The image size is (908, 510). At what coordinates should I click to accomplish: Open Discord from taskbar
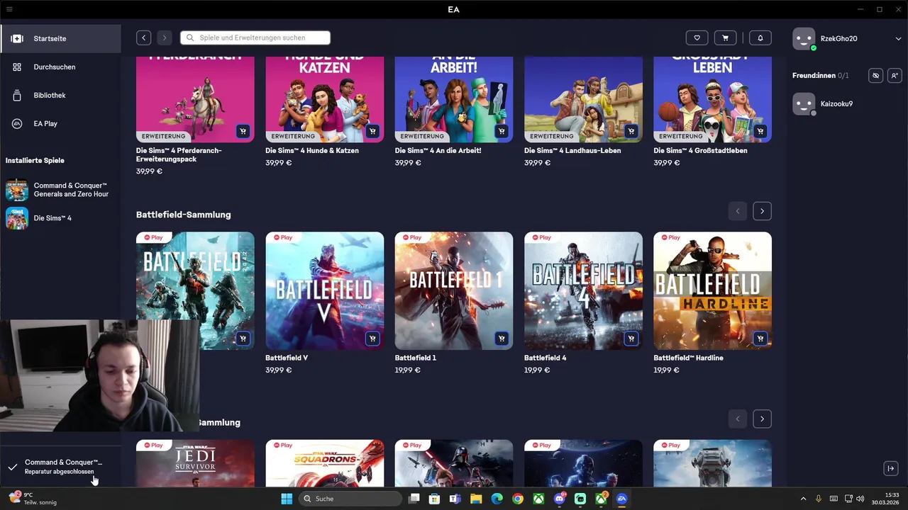tap(560, 499)
